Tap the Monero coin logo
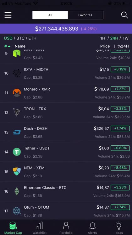The width and height of the screenshot is (132, 235). [17, 93]
